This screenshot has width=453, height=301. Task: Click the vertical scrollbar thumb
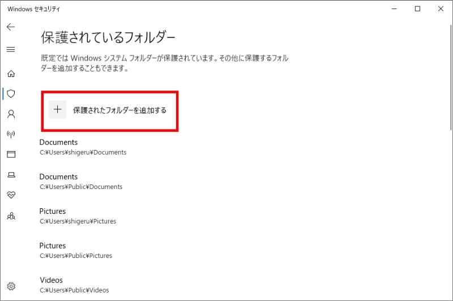click(x=451, y=78)
